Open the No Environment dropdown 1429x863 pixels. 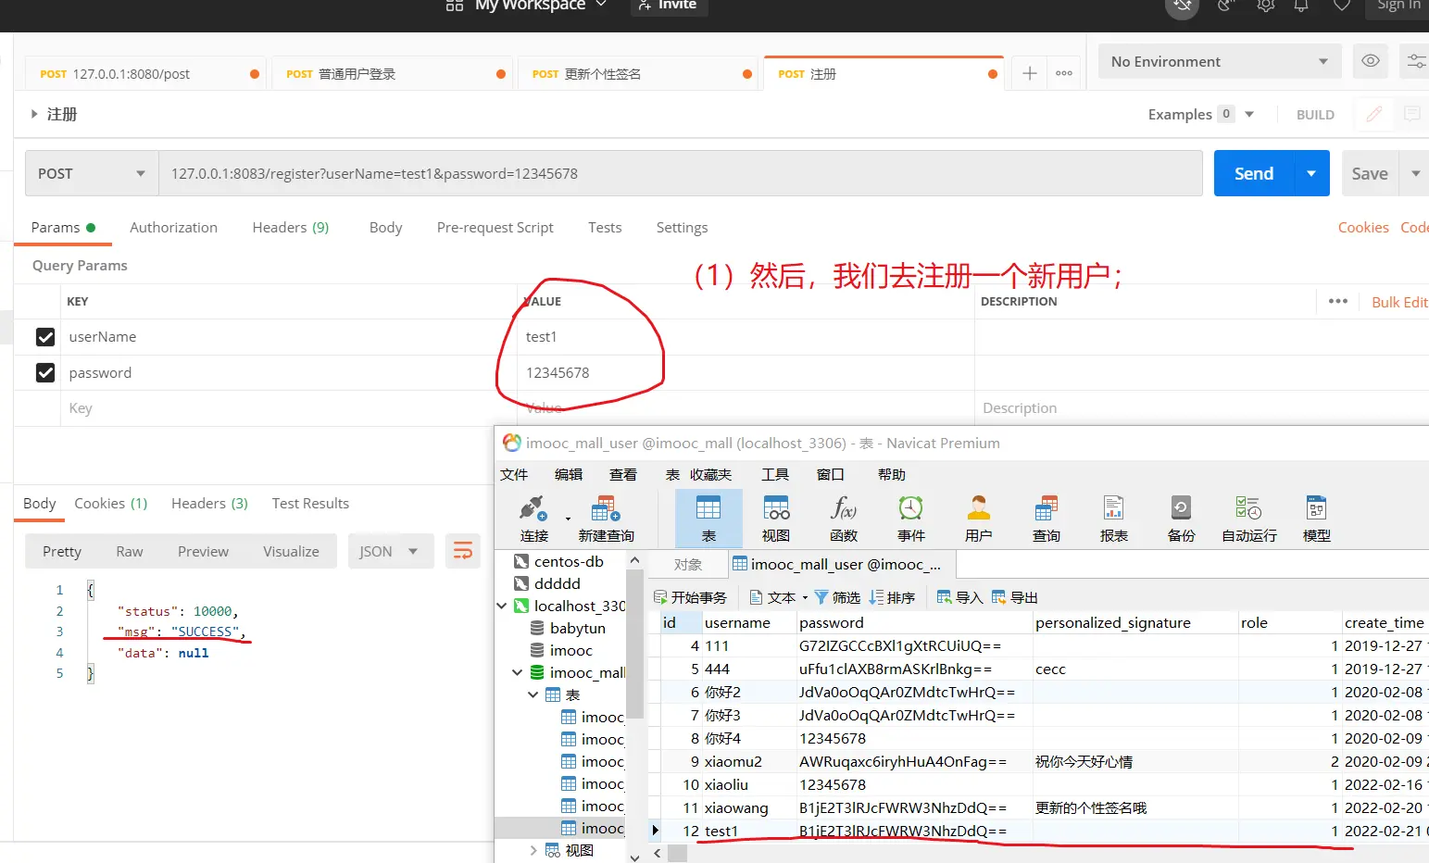pos(1218,61)
